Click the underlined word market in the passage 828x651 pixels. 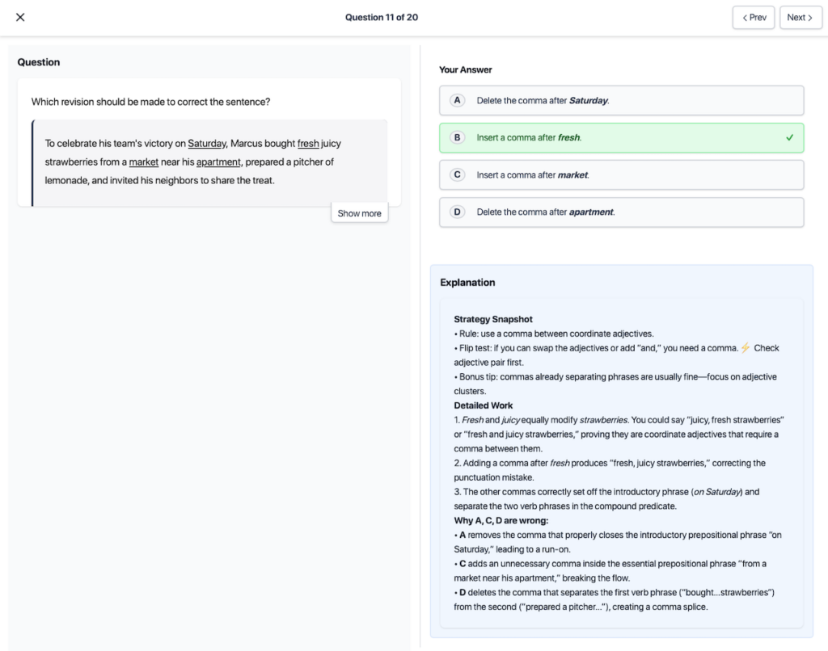(144, 162)
